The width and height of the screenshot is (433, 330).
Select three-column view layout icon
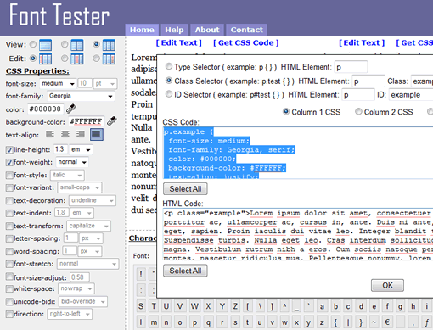click(x=109, y=45)
